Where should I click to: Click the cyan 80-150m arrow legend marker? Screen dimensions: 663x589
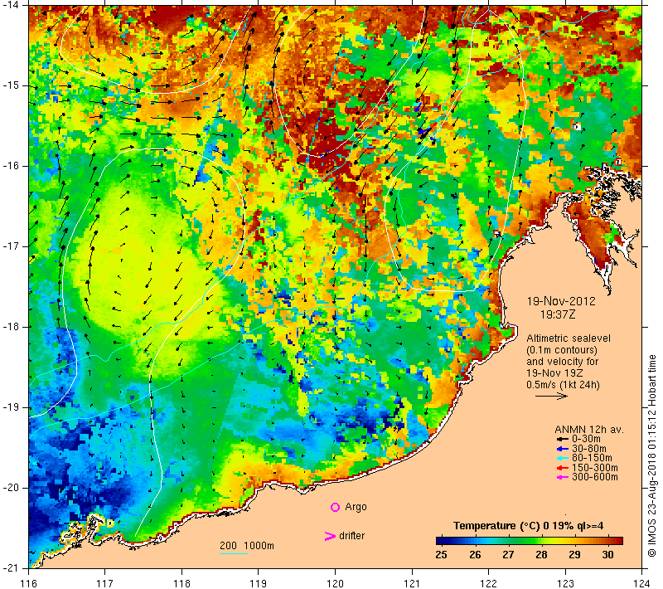click(x=563, y=458)
